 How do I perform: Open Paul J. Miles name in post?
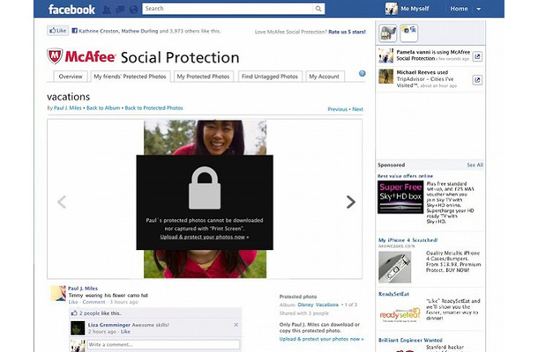pyautogui.click(x=83, y=289)
